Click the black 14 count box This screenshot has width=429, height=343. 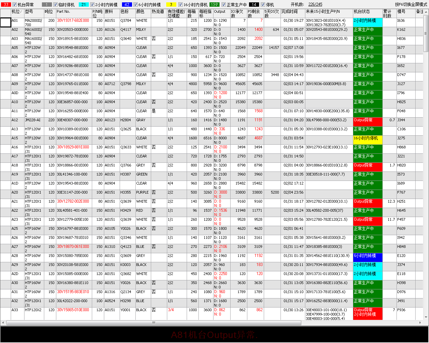pos(254,5)
